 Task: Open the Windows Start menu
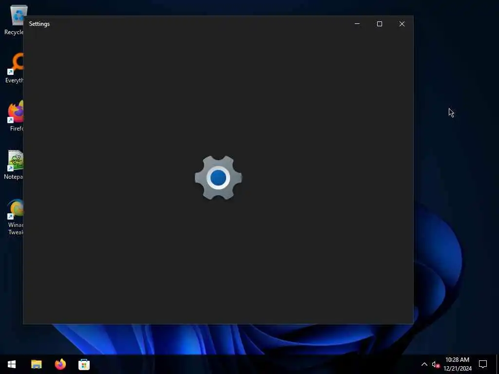pyautogui.click(x=12, y=364)
